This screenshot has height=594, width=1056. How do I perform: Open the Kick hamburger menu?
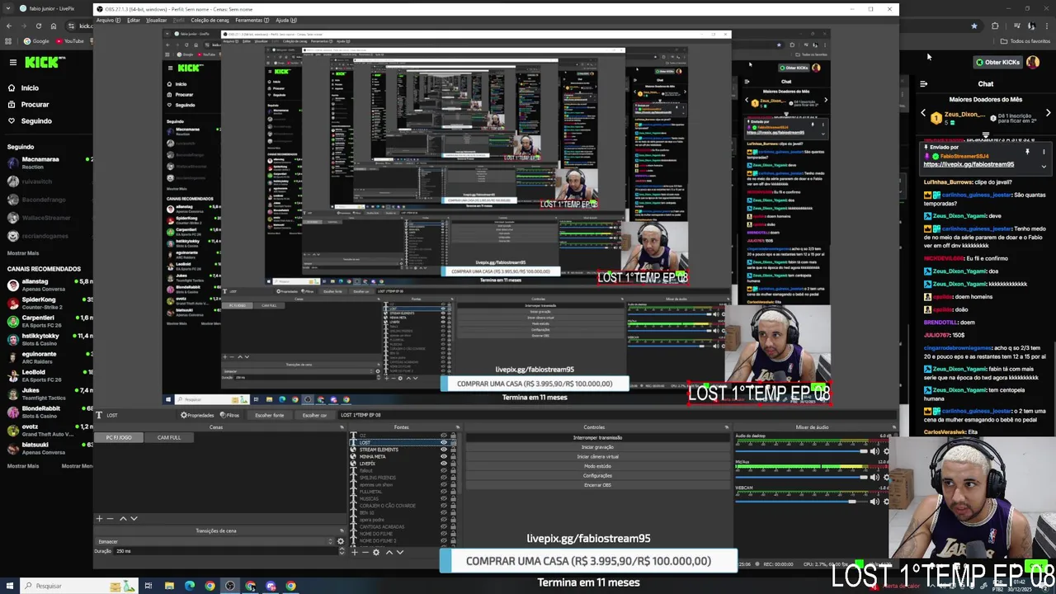(x=12, y=62)
